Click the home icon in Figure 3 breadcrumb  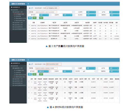[x=29, y=8]
